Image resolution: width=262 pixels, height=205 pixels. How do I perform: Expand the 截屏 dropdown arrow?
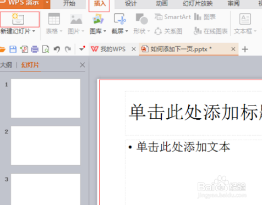(x=127, y=31)
